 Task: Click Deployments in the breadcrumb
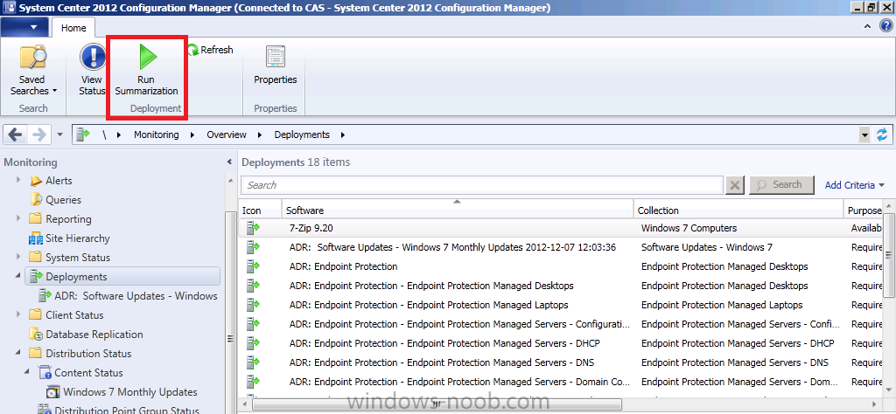(x=302, y=135)
